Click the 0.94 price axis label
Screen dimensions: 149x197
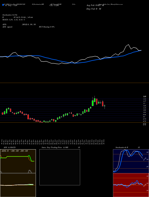(x=145, y=115)
